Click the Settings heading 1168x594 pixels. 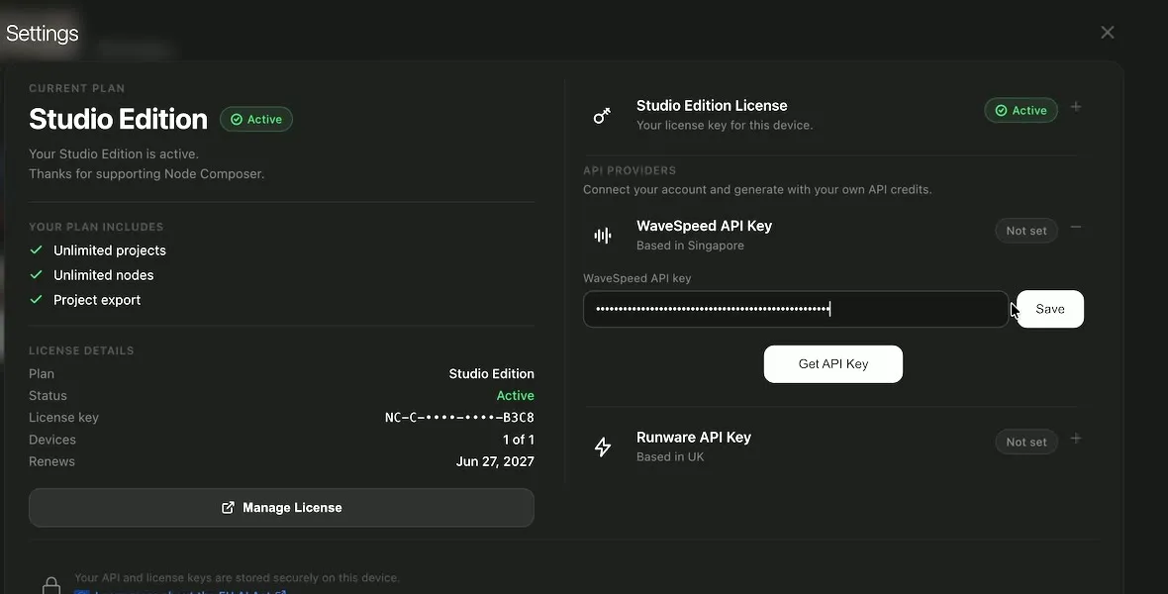(x=42, y=33)
